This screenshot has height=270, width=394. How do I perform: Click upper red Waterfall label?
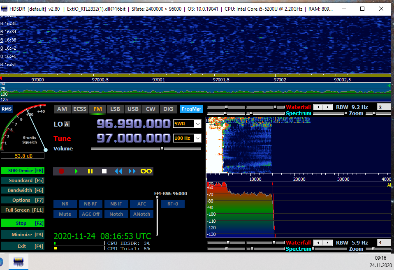coord(298,107)
